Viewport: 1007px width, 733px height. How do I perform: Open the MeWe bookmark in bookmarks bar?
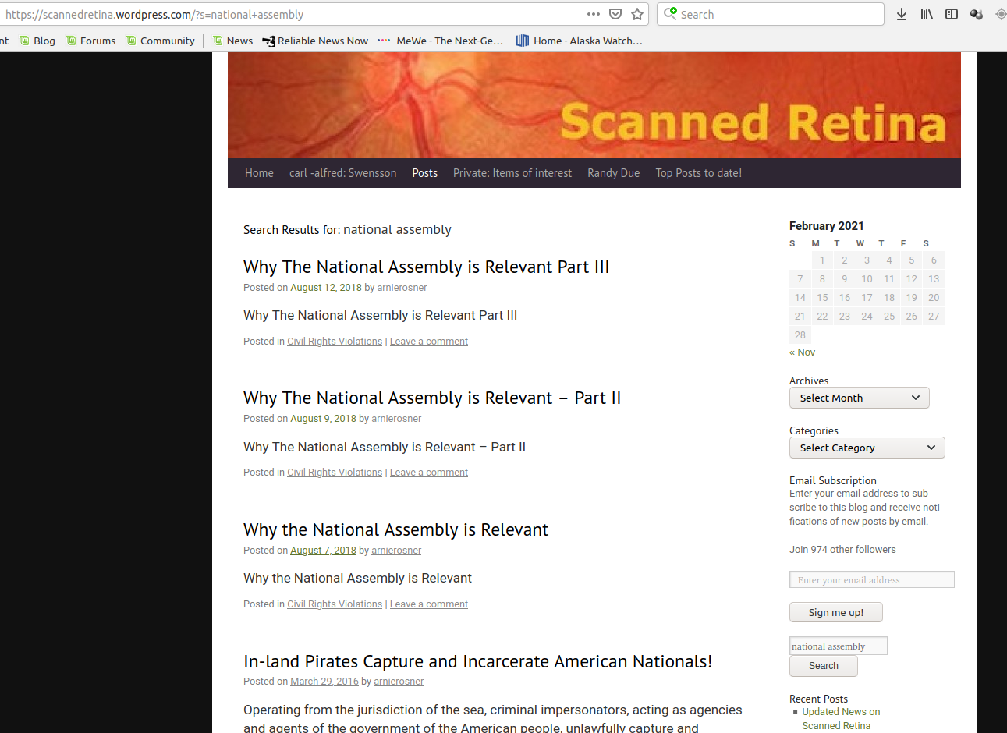click(441, 41)
